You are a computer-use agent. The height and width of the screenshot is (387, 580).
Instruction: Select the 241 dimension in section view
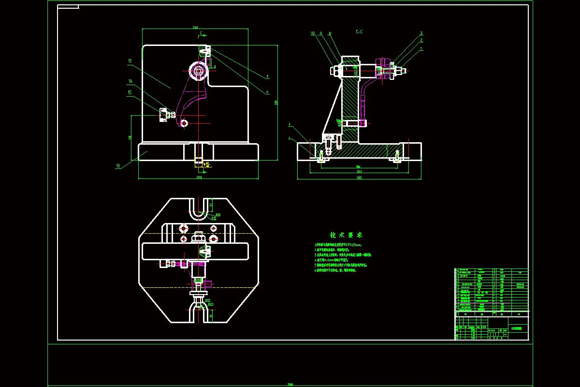359,171
